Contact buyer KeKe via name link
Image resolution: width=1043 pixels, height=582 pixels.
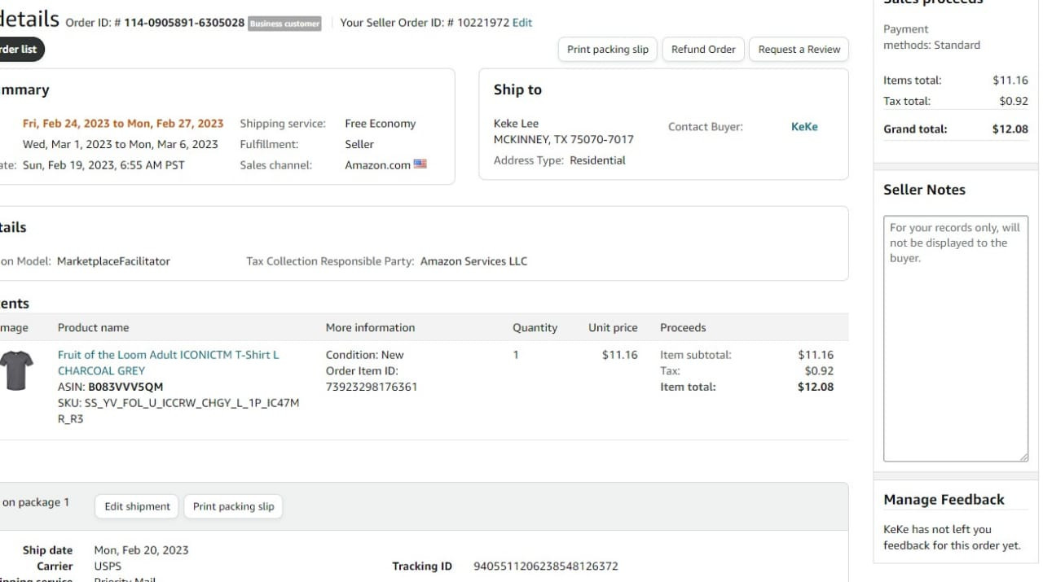(804, 127)
